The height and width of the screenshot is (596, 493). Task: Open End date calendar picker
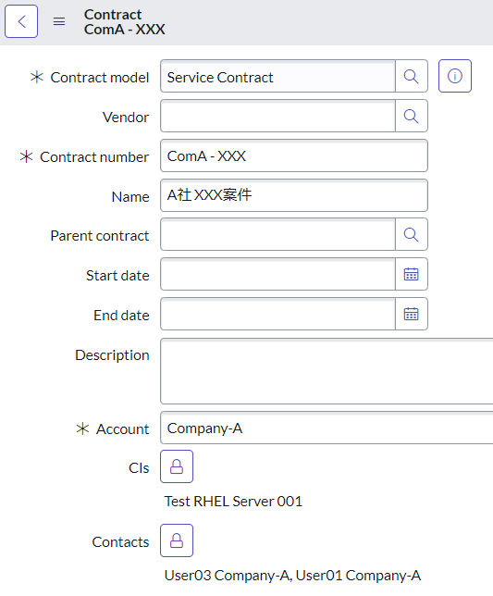click(412, 314)
